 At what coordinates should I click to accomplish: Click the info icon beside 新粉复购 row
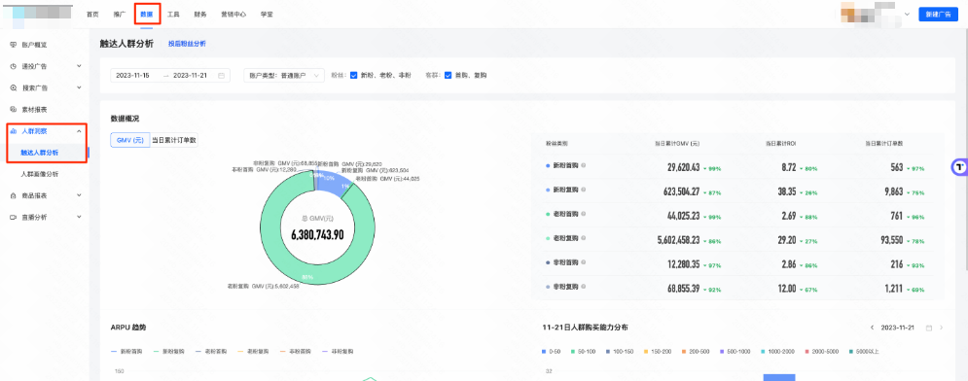584,190
